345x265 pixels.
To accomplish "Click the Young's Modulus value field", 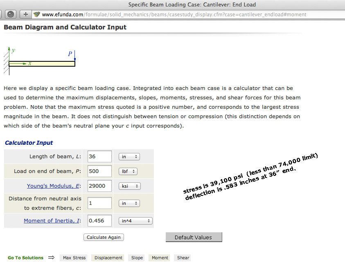I will tap(99, 186).
